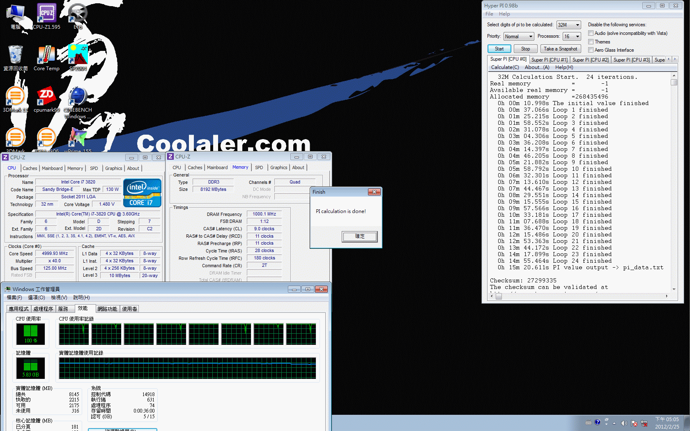
Task: Click the blue help question-mark tray icon
Action: tap(598, 422)
